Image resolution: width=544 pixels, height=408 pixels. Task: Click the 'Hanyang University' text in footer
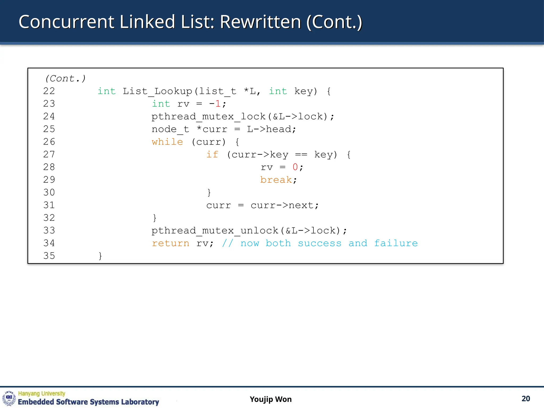[x=42, y=393]
